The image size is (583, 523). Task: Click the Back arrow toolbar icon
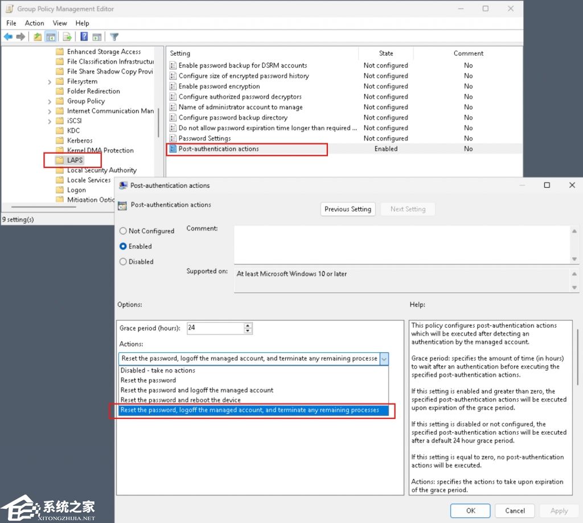click(x=8, y=37)
